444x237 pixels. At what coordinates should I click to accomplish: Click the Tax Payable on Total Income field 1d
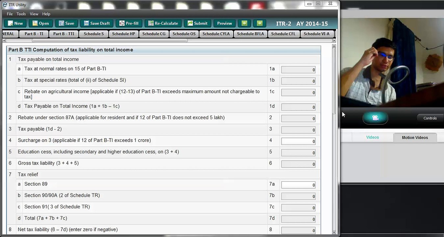coord(298,107)
